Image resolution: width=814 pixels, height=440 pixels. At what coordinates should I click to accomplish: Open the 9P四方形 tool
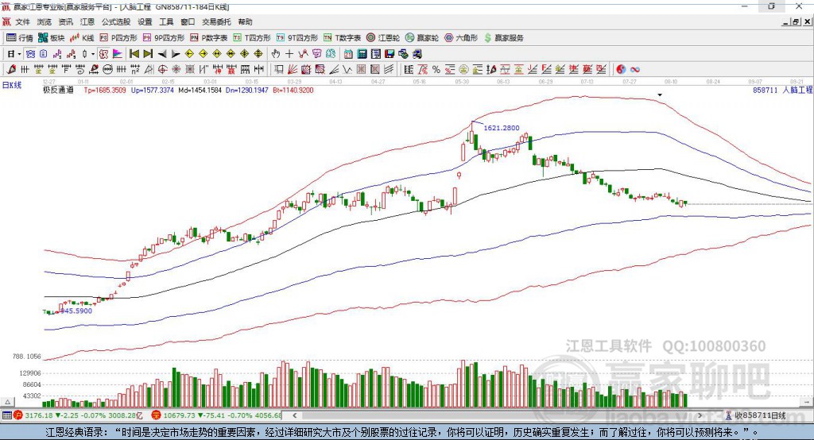(x=164, y=38)
